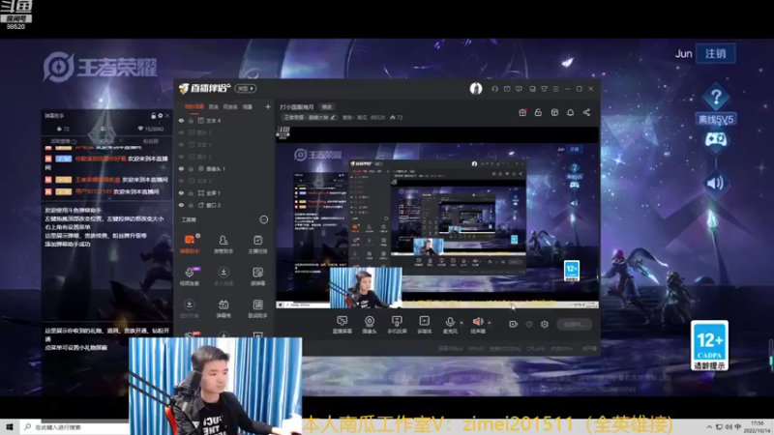The width and height of the screenshot is (774, 435).
Task: Open the gift box icon in stream header
Action: tap(522, 112)
